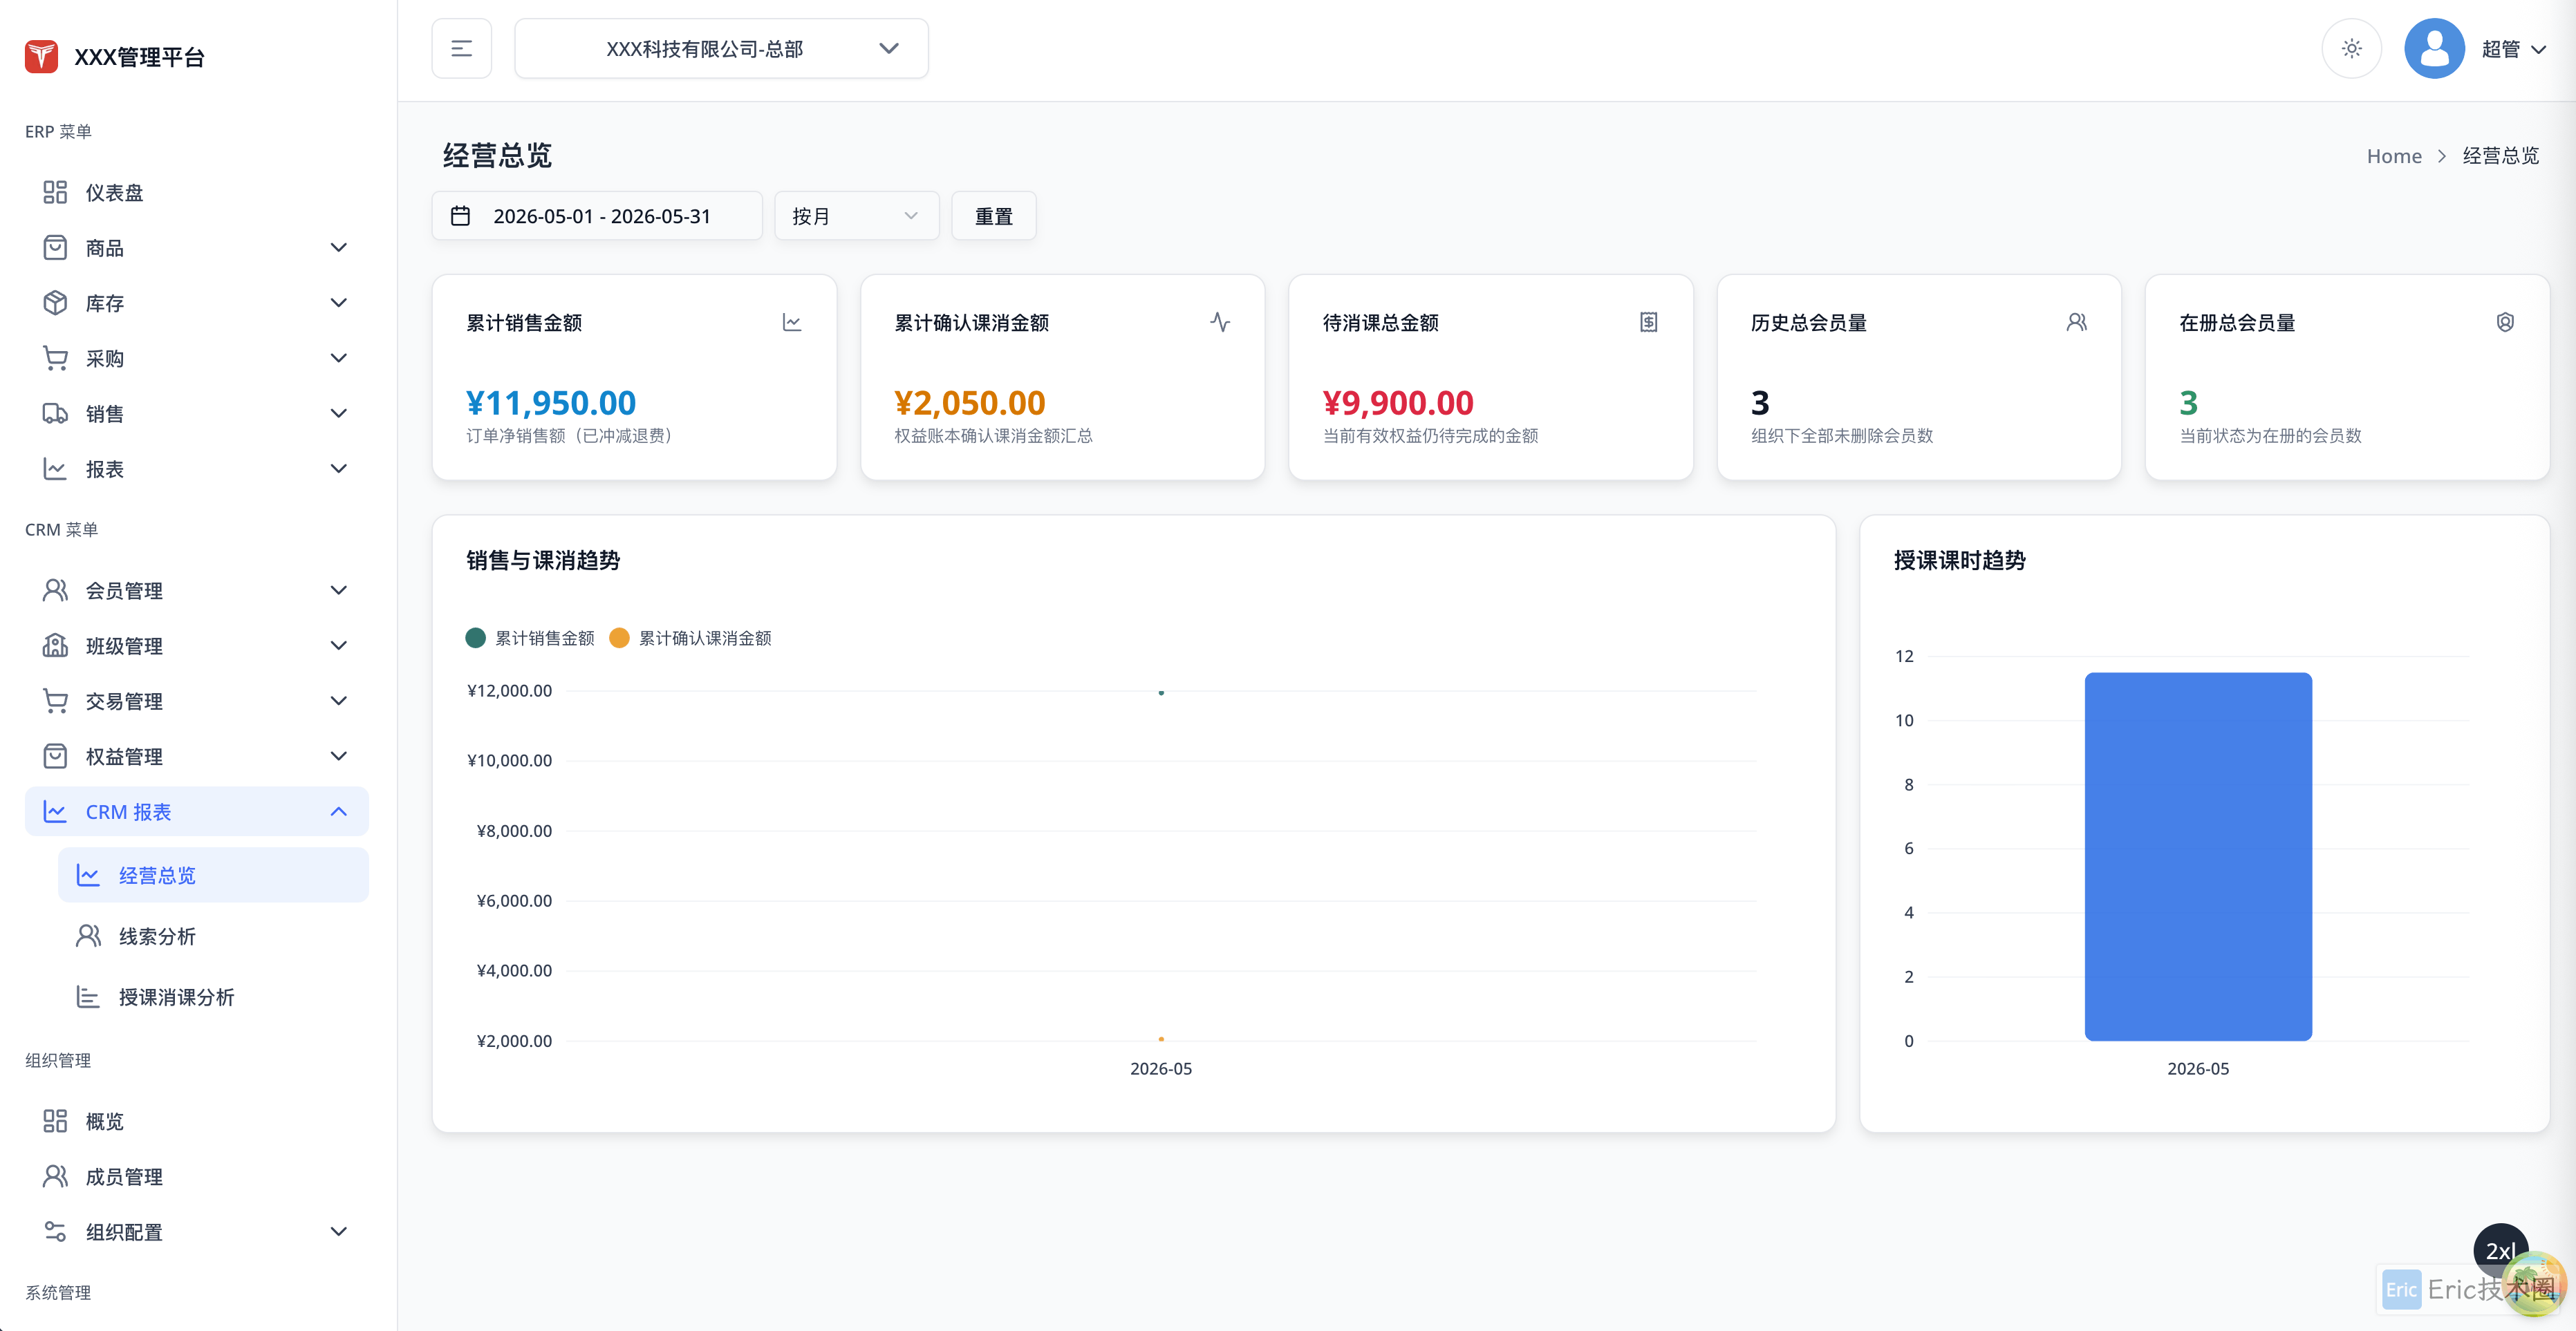Click the 授课消课分析 bar chart icon
Screen dimensions: 2576x1331
click(88, 997)
